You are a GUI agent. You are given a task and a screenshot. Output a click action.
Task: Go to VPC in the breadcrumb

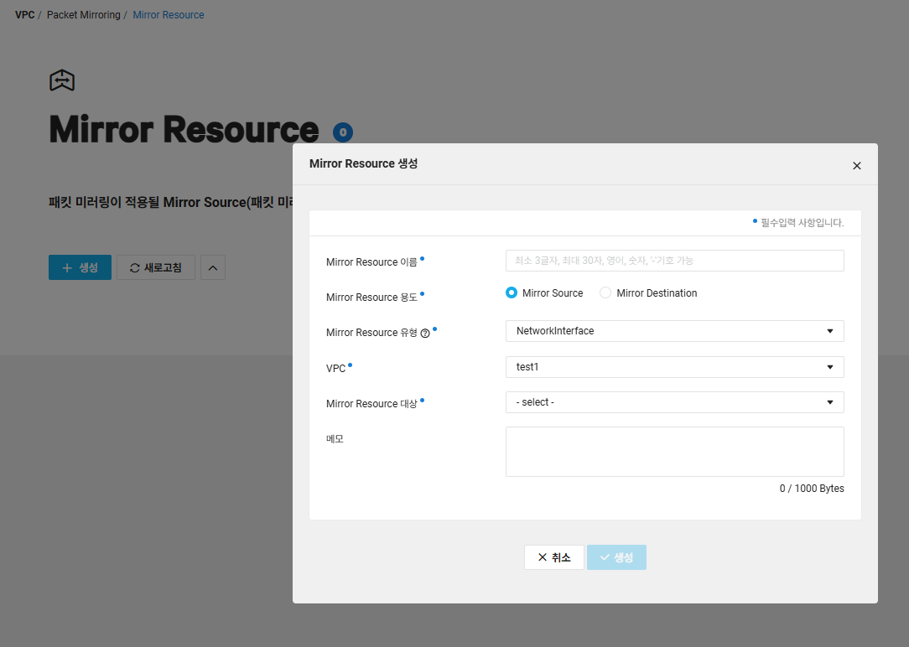pyautogui.click(x=25, y=15)
